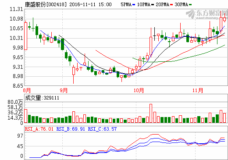Viewport: 228px width, 160px height.
Task: Click the 5PMA legend label
Action: 126,4
